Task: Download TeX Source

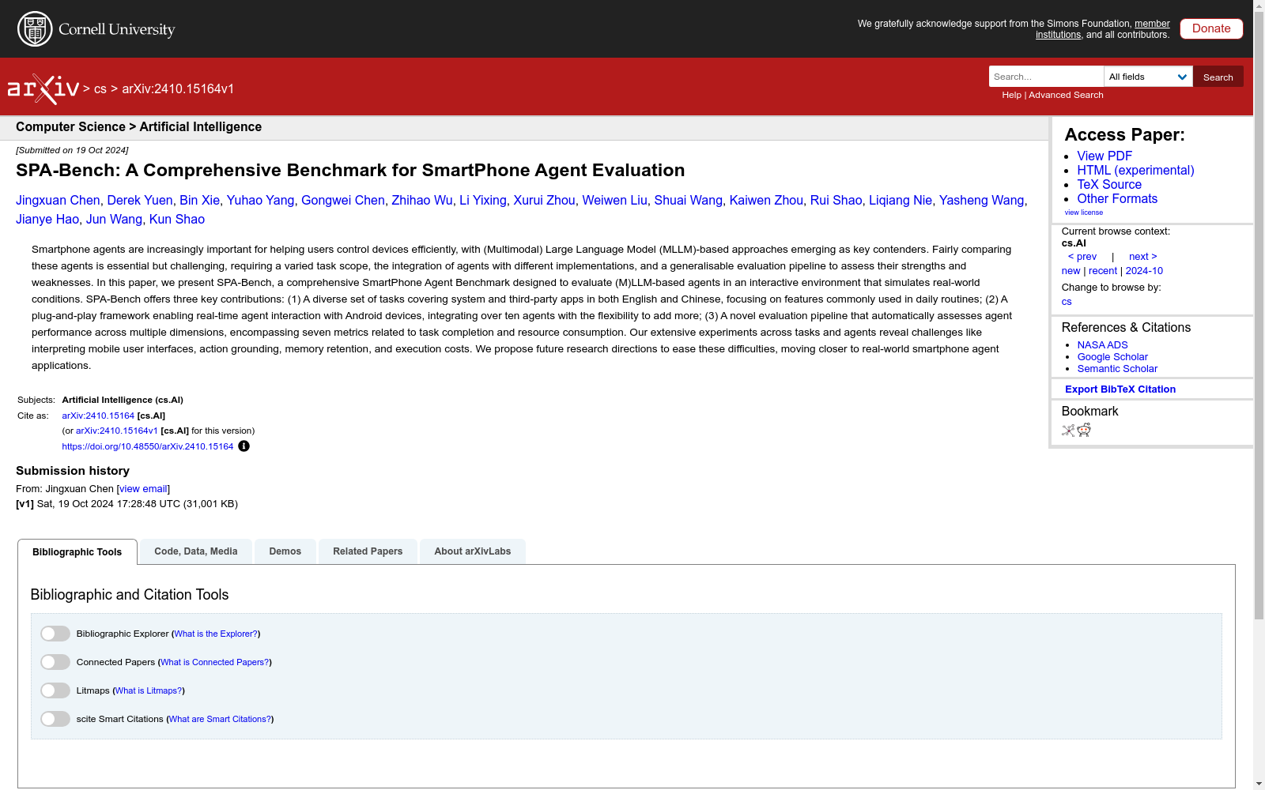Action: 1109,185
